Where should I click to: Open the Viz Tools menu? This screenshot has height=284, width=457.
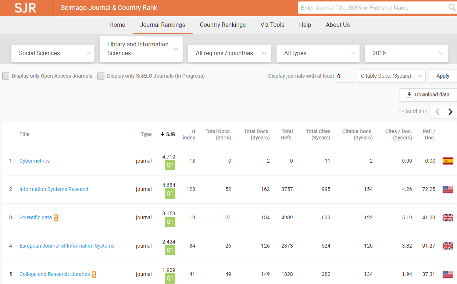[272, 25]
